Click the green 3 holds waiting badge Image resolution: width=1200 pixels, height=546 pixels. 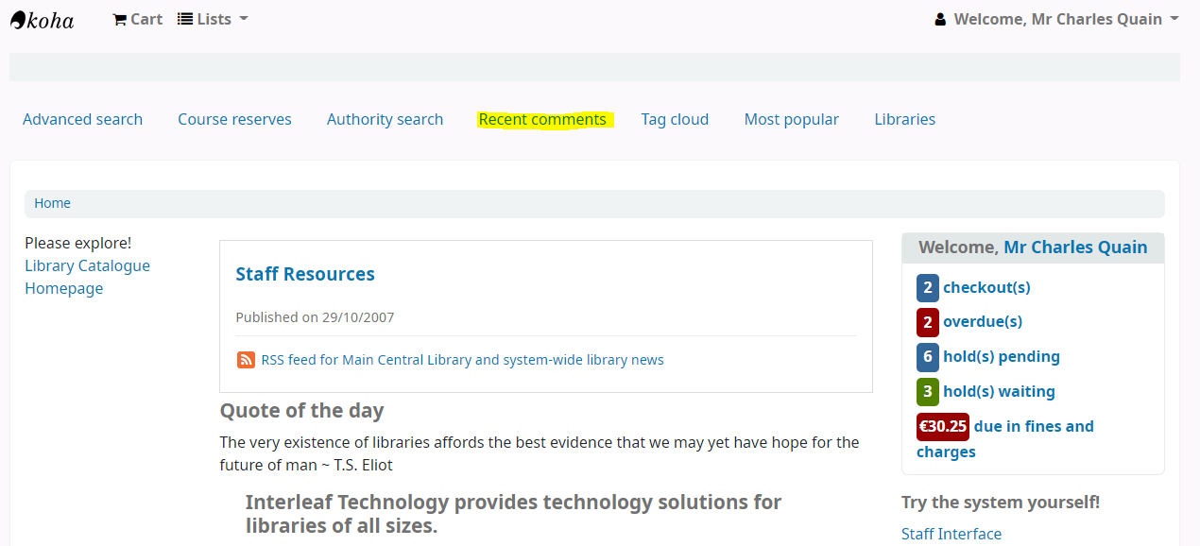tap(928, 392)
